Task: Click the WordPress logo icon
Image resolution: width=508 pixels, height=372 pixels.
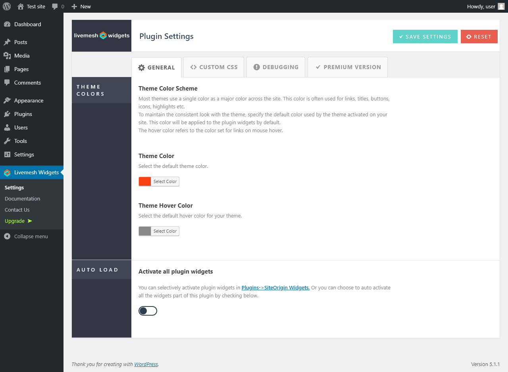Action: coord(7,6)
